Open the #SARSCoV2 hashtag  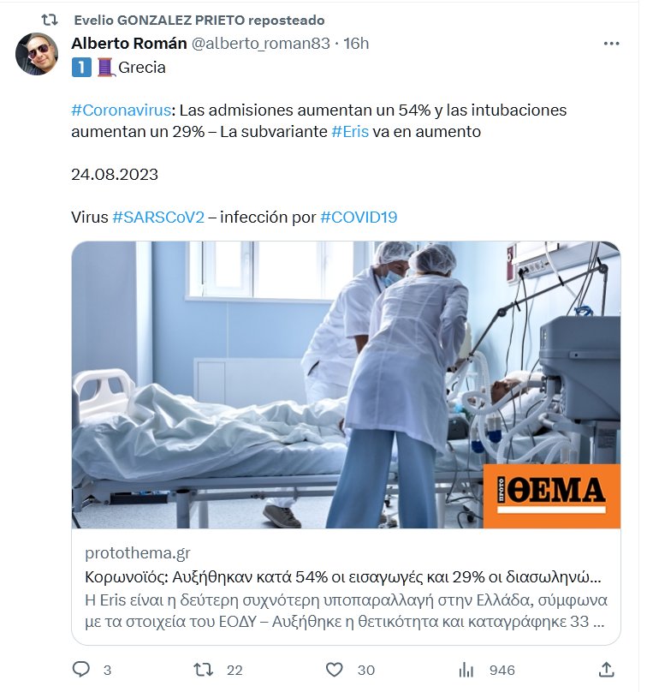[158, 218]
